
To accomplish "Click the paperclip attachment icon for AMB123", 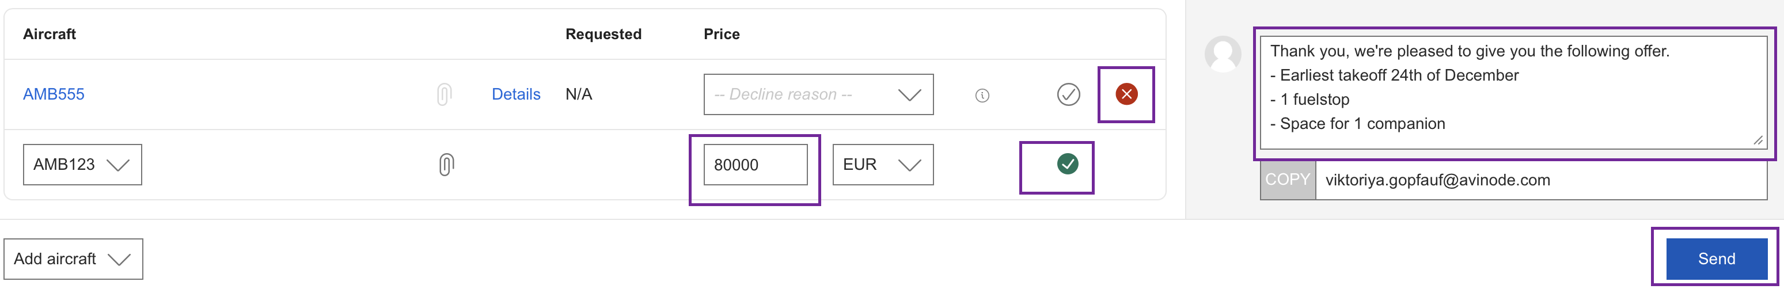I will click(446, 164).
